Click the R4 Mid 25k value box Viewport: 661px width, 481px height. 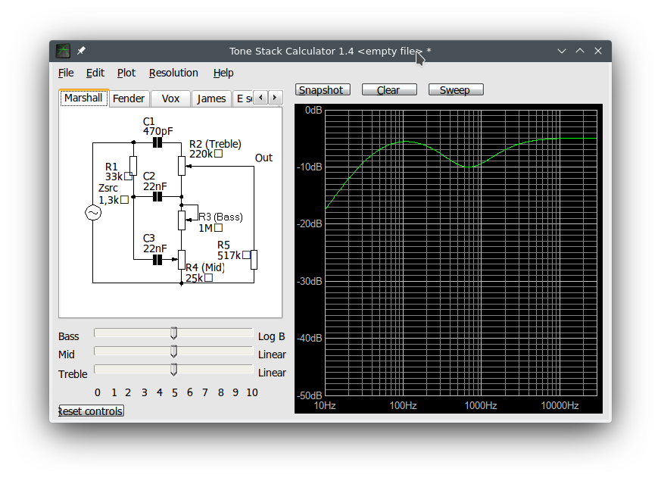(208, 278)
